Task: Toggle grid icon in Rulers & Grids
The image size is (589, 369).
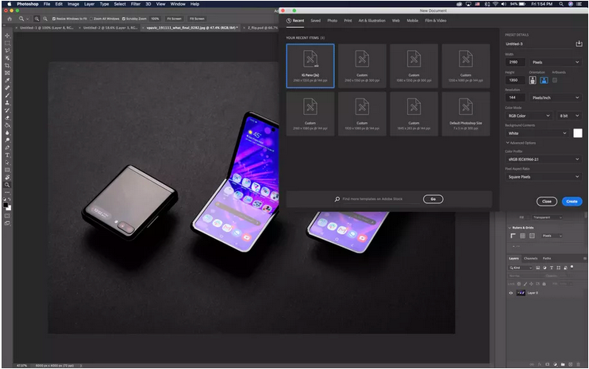Action: [522, 236]
